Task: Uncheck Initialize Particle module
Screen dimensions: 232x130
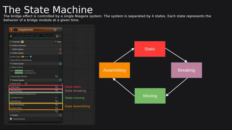Action: 60,67
